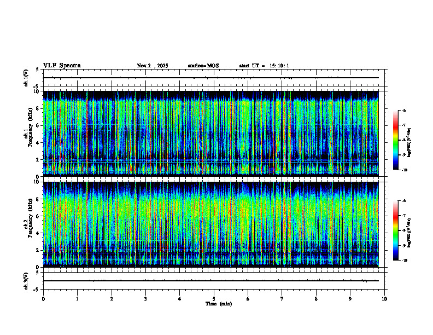Click the "4" kHz tick on ch.2 frequency axis
The height and width of the screenshot is (335, 433).
[38, 233]
